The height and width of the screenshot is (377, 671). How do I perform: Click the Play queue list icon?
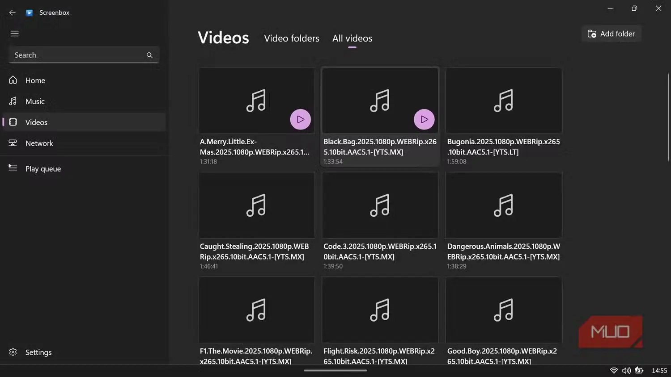[13, 168]
